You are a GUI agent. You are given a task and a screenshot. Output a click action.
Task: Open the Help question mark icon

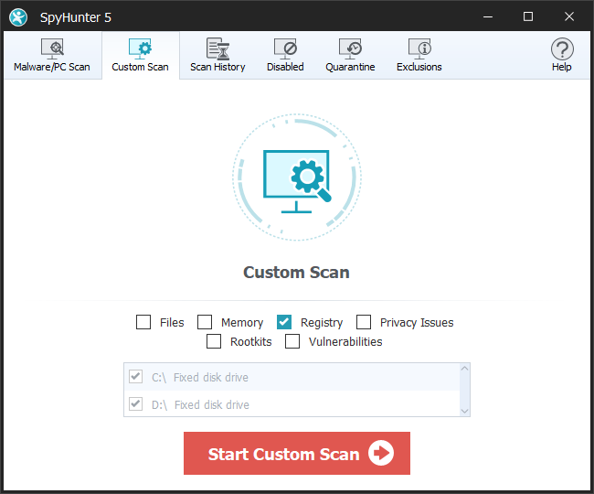[561, 48]
